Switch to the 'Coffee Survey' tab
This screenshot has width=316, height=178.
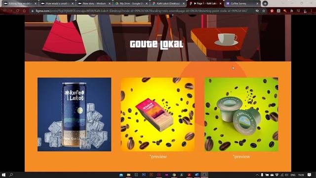242,3
